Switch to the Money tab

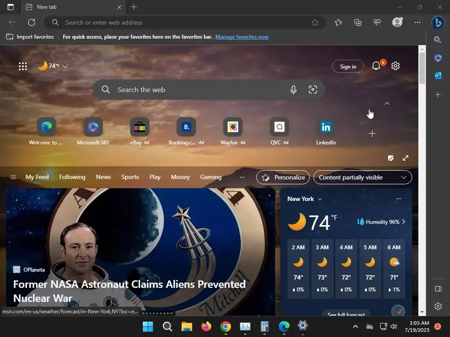[x=180, y=177]
